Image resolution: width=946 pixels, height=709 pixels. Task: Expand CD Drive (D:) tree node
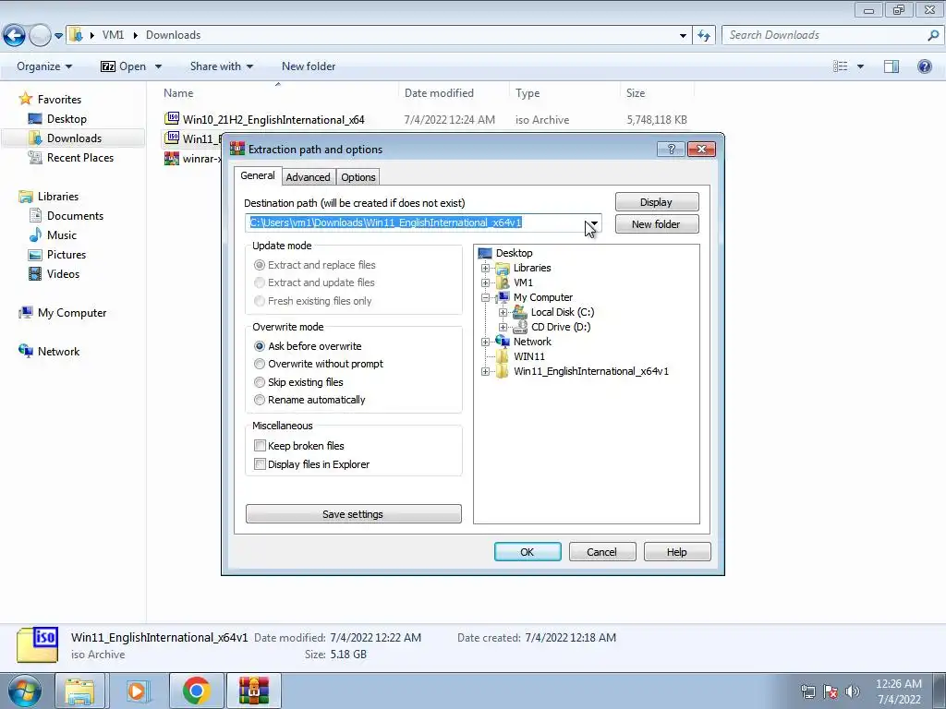[503, 327]
